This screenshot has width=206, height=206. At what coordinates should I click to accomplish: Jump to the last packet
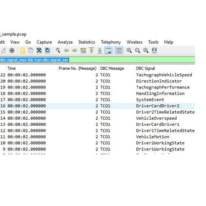click(100, 51)
